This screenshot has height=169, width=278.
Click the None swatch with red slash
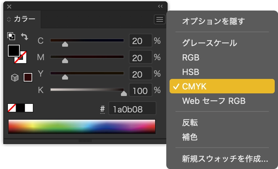click(x=12, y=108)
